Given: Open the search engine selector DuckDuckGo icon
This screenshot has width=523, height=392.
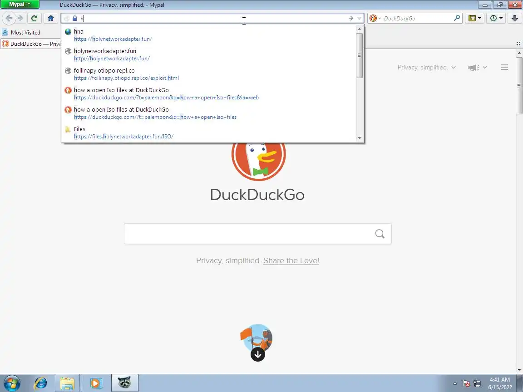Looking at the screenshot, I should point(375,18).
